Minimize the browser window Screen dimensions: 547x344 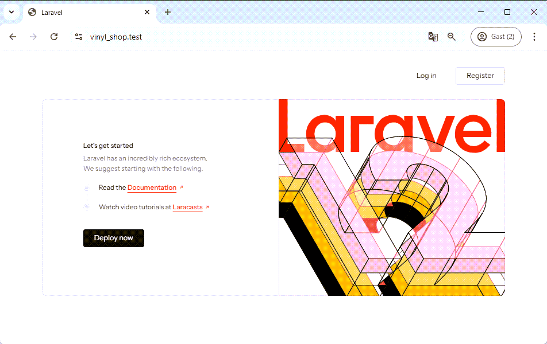[x=481, y=12]
